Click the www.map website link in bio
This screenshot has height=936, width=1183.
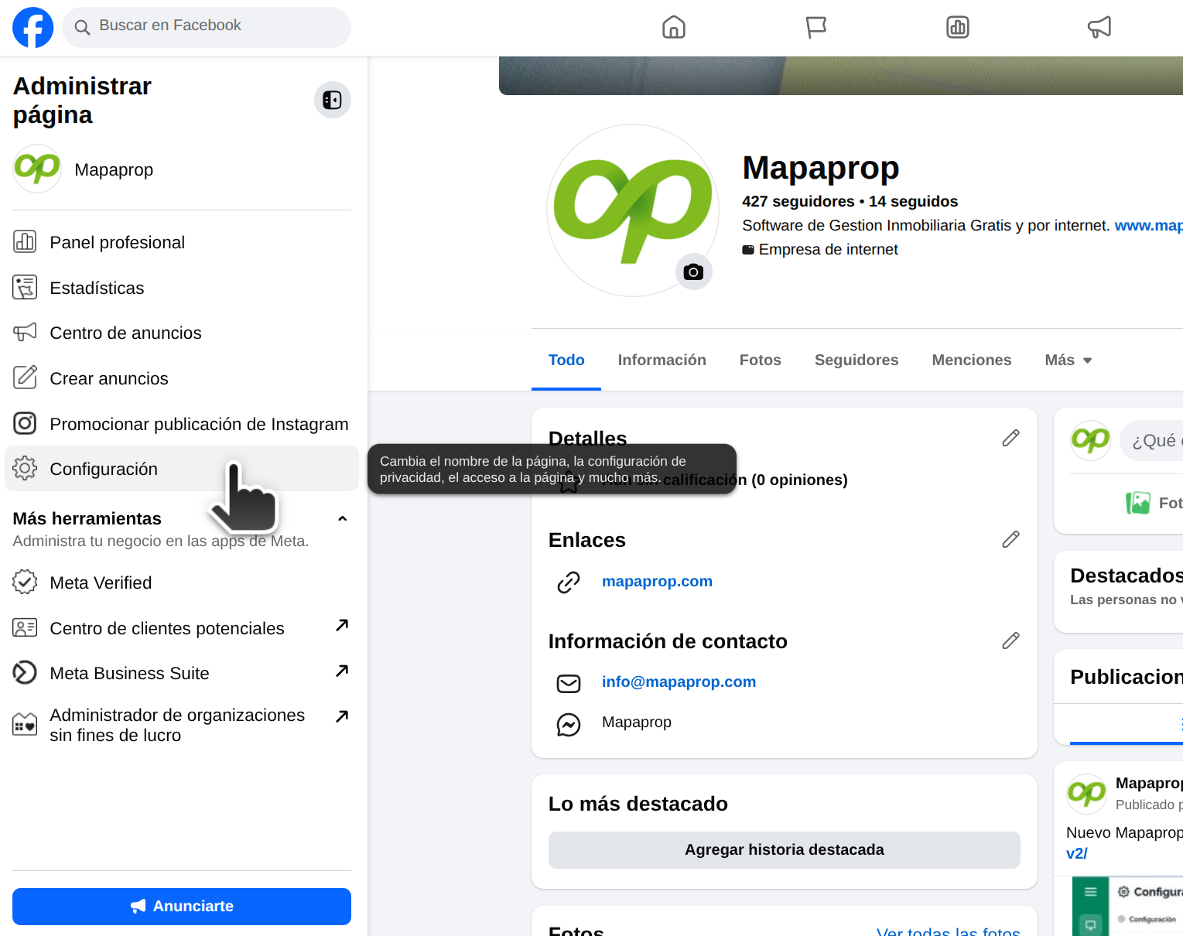[1148, 225]
